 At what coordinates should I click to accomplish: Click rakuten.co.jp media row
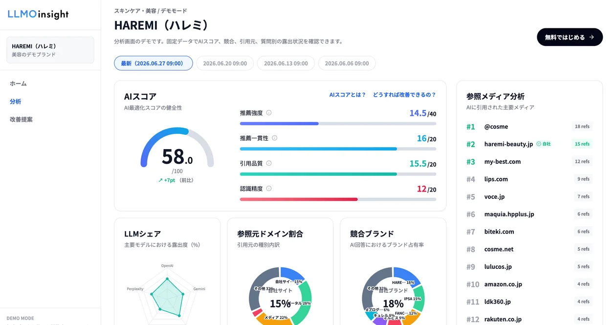tap(529, 319)
